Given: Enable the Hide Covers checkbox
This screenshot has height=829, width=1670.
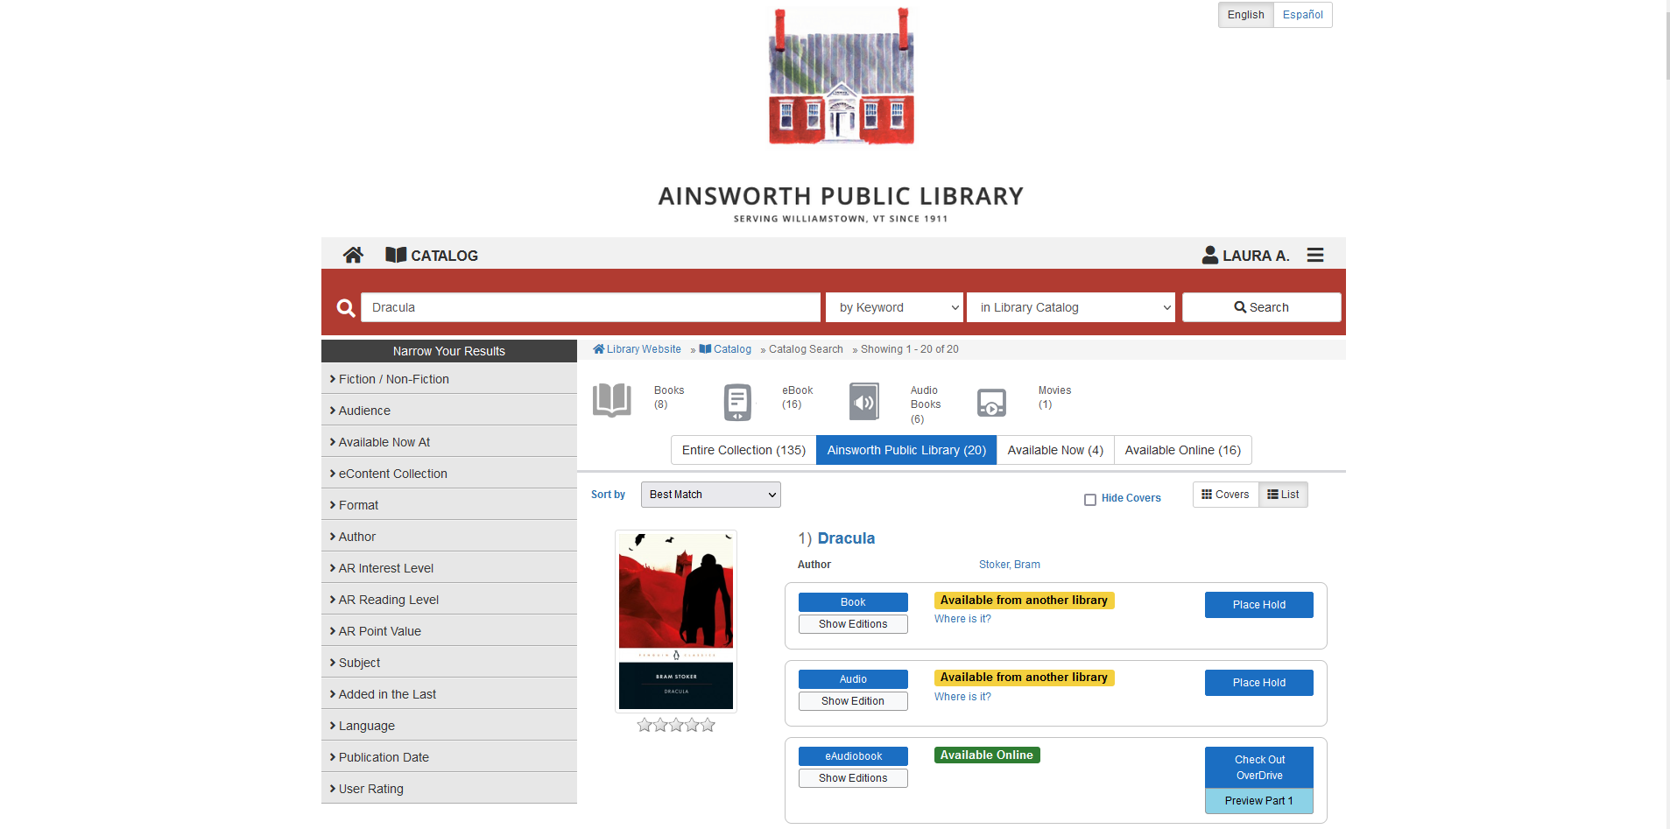Looking at the screenshot, I should [x=1090, y=499].
